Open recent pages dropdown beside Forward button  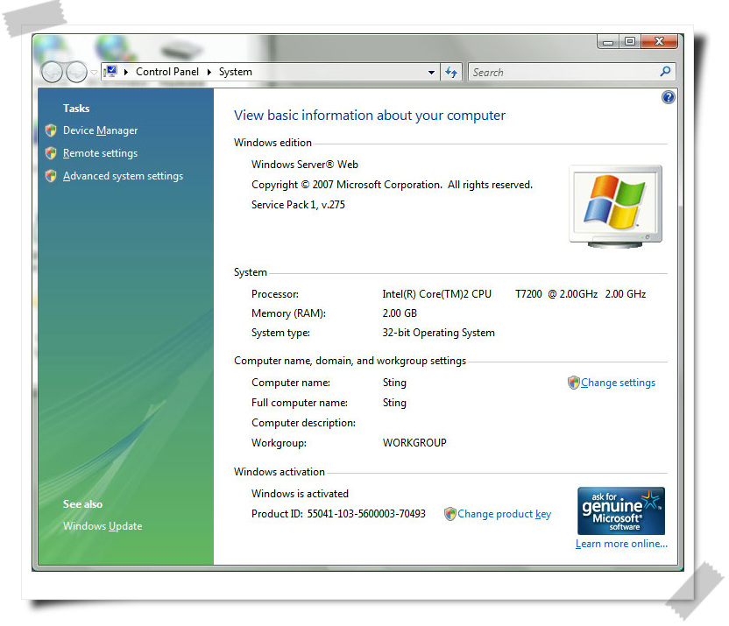click(x=94, y=73)
